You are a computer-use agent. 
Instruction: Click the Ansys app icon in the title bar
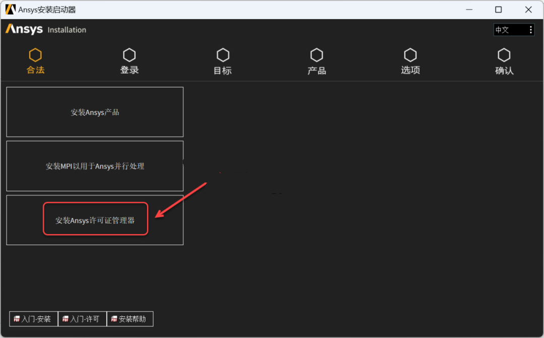click(11, 10)
